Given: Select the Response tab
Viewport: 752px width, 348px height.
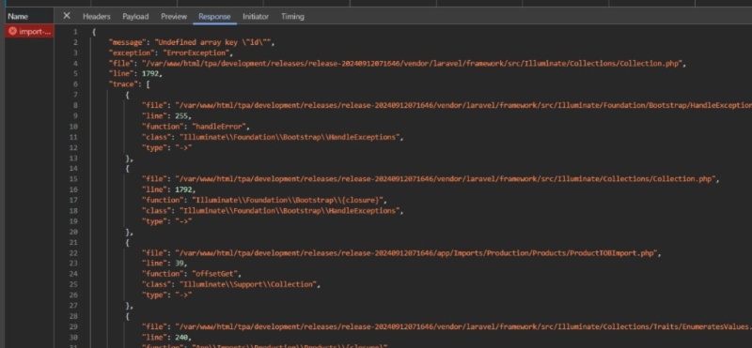Looking at the screenshot, I should point(214,16).
